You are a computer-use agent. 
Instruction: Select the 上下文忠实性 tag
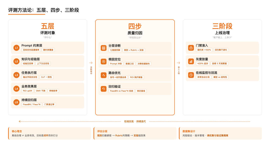tap(43, 64)
